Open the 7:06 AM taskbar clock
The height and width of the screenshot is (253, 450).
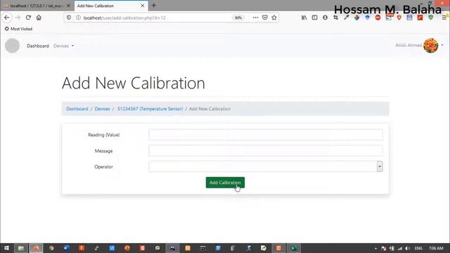pos(436,248)
